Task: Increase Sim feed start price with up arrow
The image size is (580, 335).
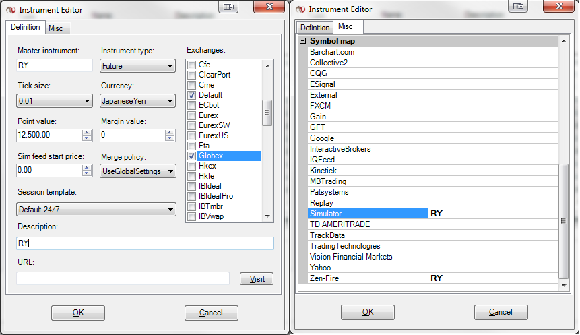Action: [86, 167]
